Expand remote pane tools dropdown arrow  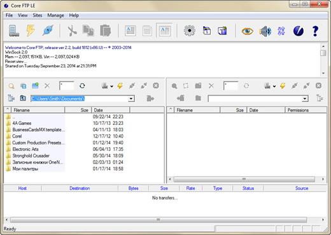pyautogui.click(x=274, y=86)
